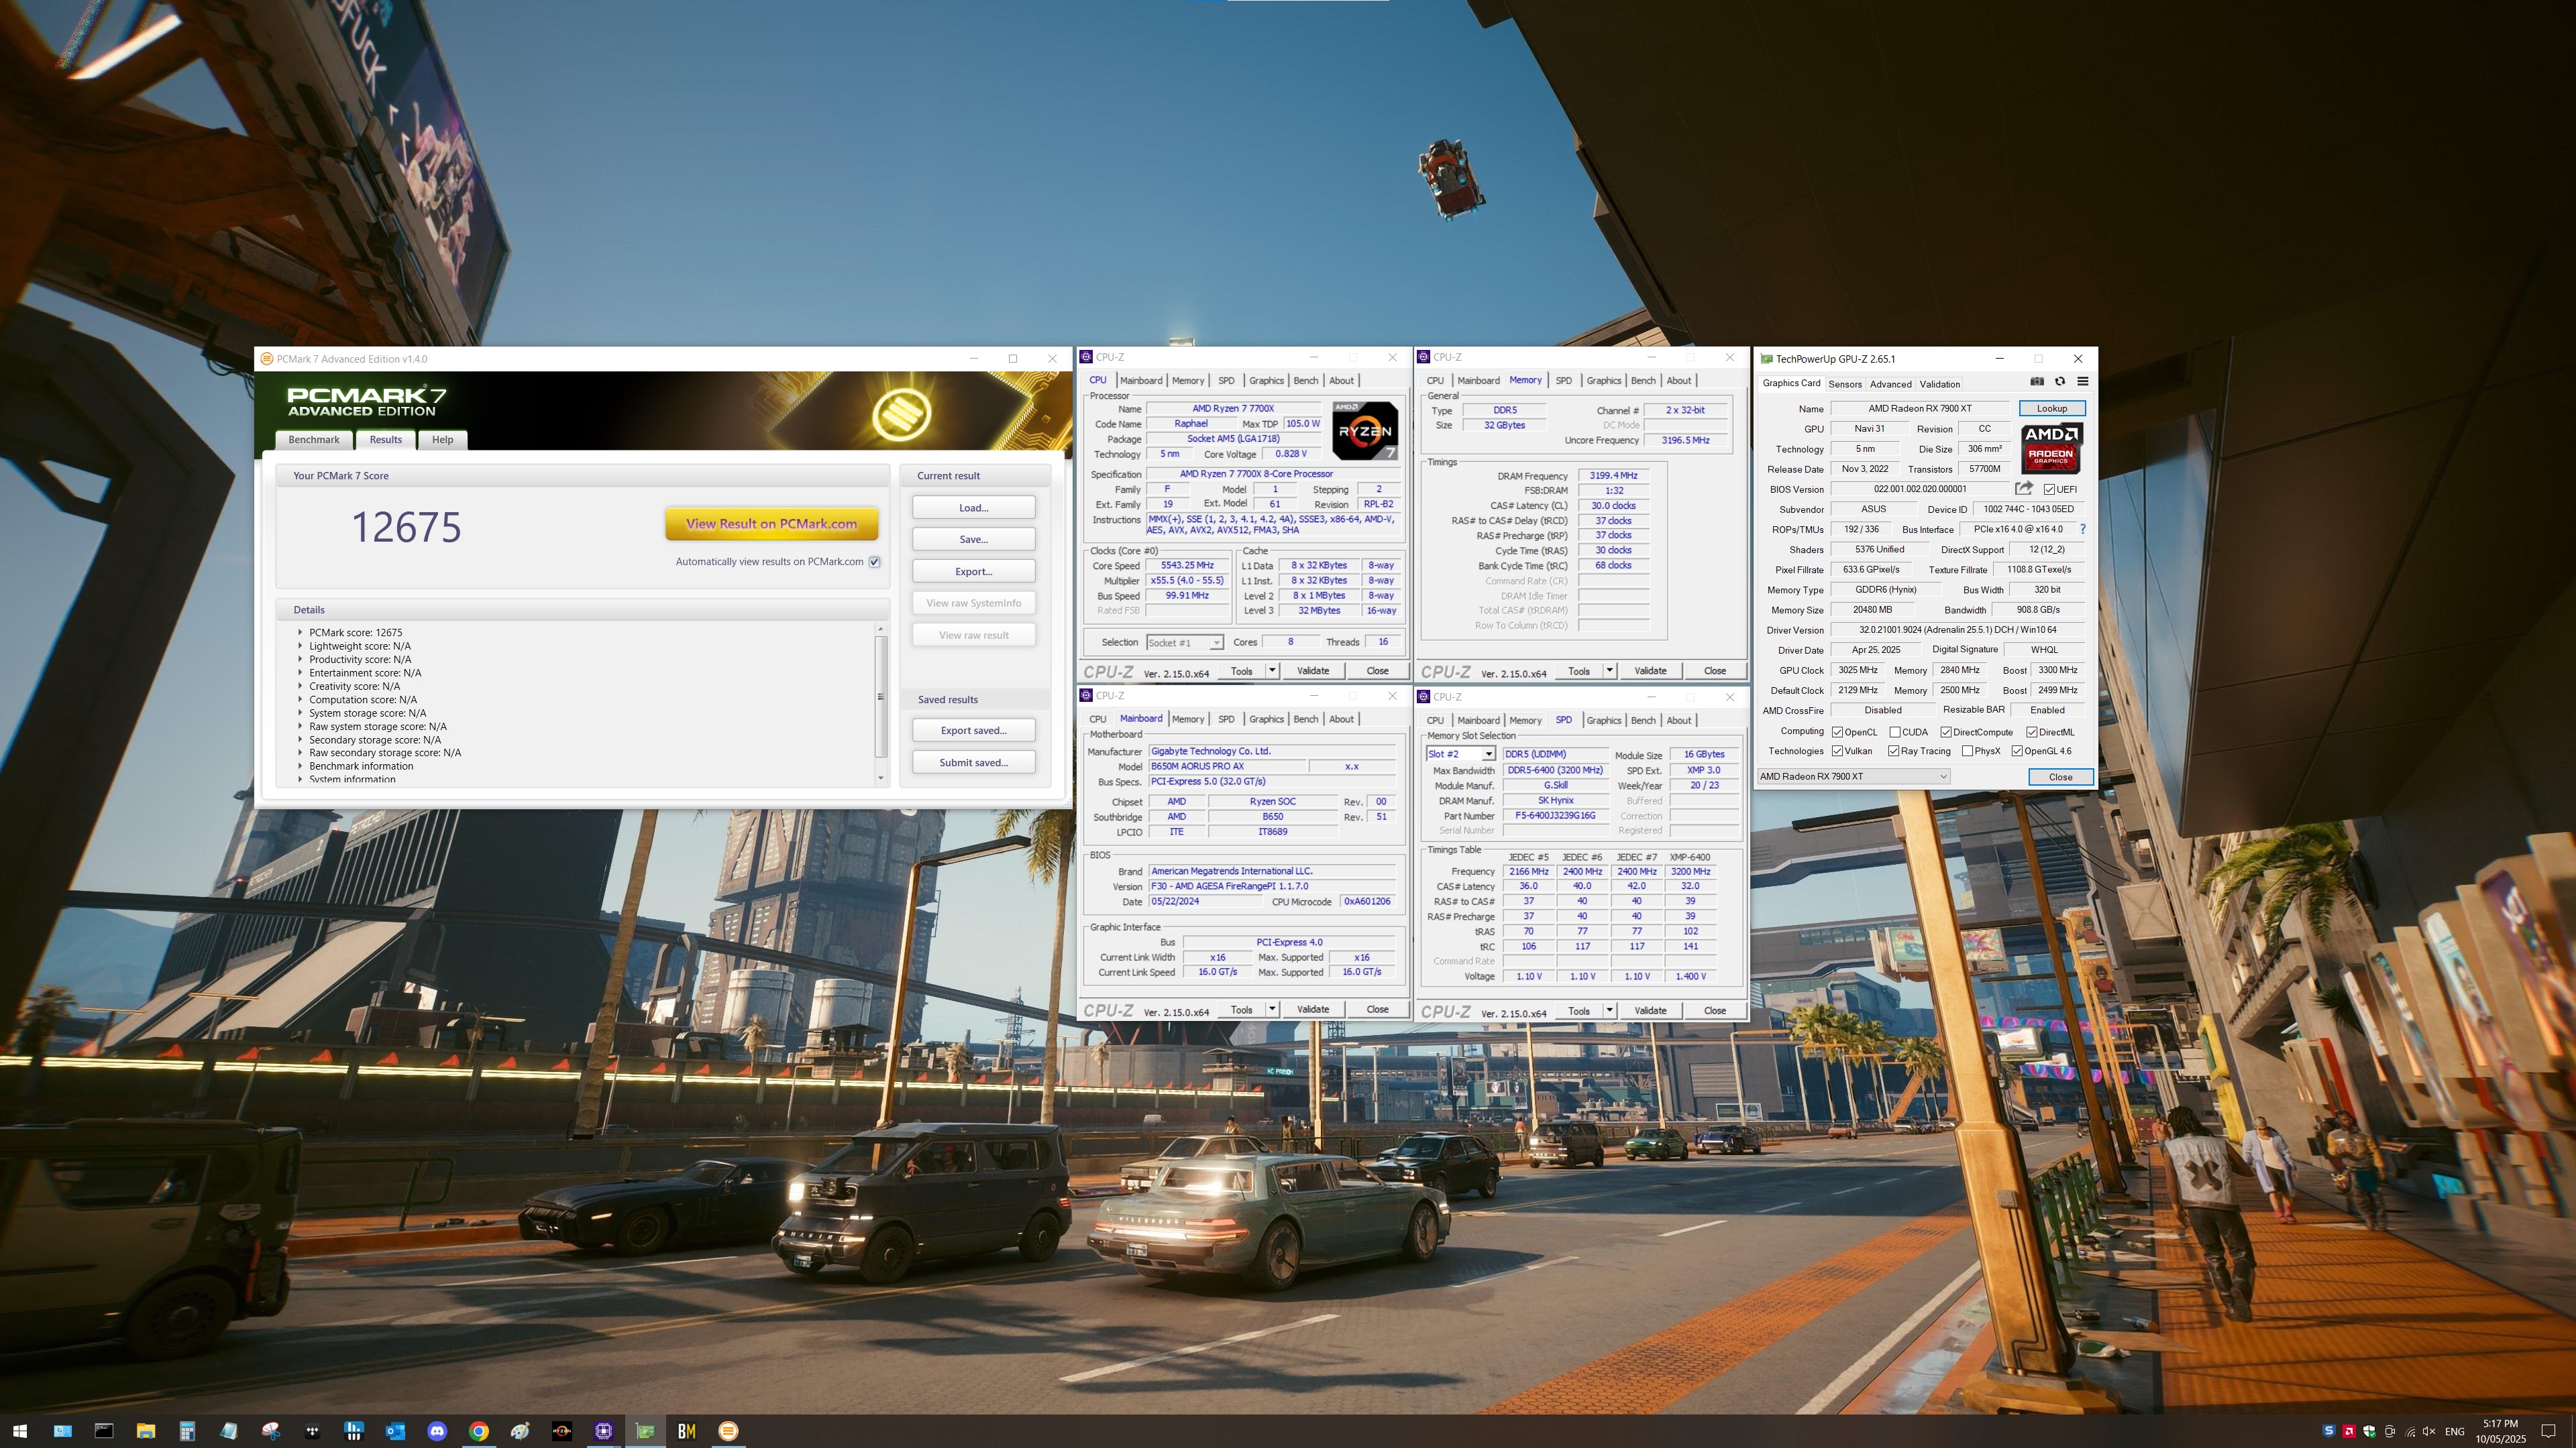The width and height of the screenshot is (2576, 1448).
Task: Click the muted volume tray icon
Action: pyautogui.click(x=2430, y=1431)
